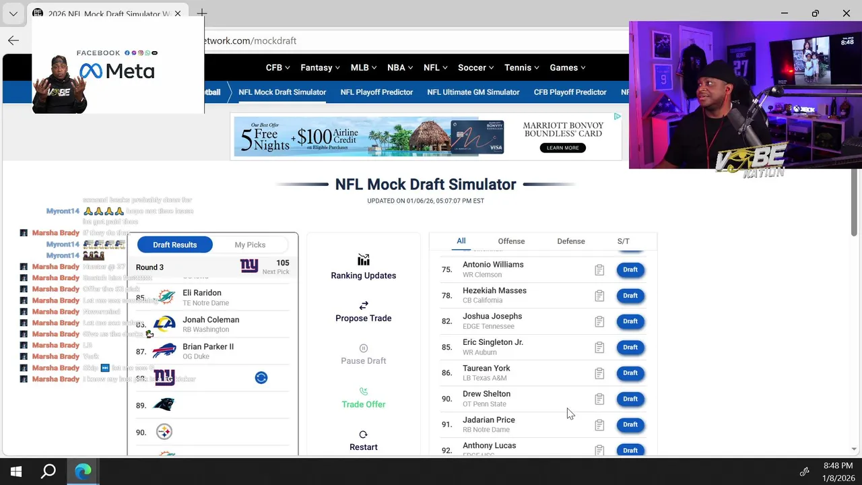Open the browser tab list chevron
Image resolution: width=862 pixels, height=485 pixels.
[13, 13]
